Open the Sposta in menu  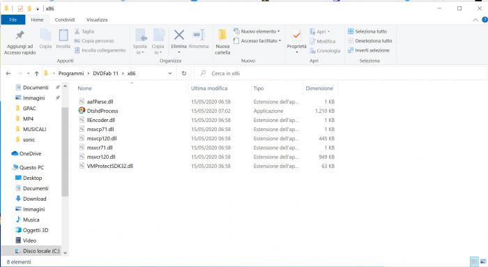pyautogui.click(x=140, y=42)
